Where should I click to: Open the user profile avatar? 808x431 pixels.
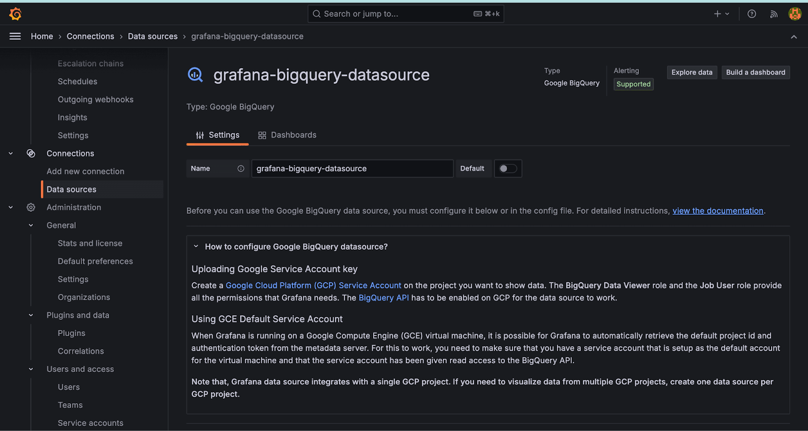795,14
